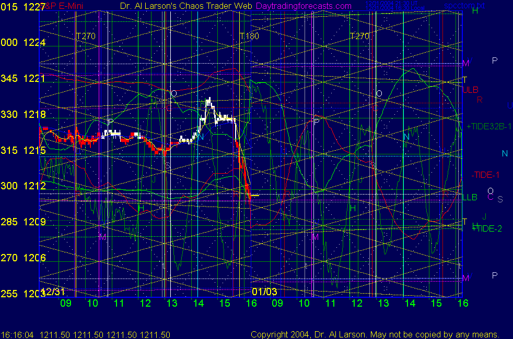Viewport: 513px width, 339px height.
Task: Click the cyan N label on the right margin
Action: [x=505, y=153]
